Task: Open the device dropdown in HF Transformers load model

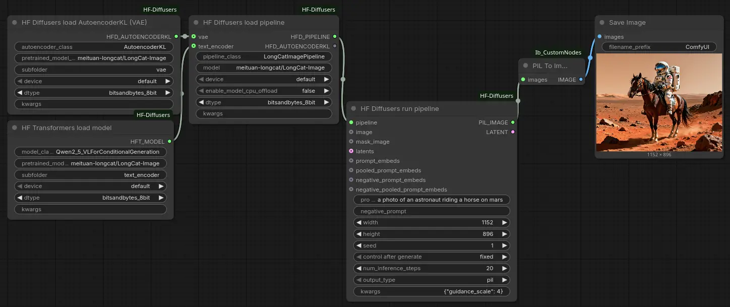Action: (x=91, y=186)
